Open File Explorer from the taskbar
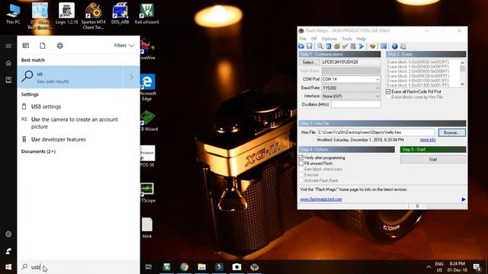This screenshot has height=274, width=488. tap(201, 267)
